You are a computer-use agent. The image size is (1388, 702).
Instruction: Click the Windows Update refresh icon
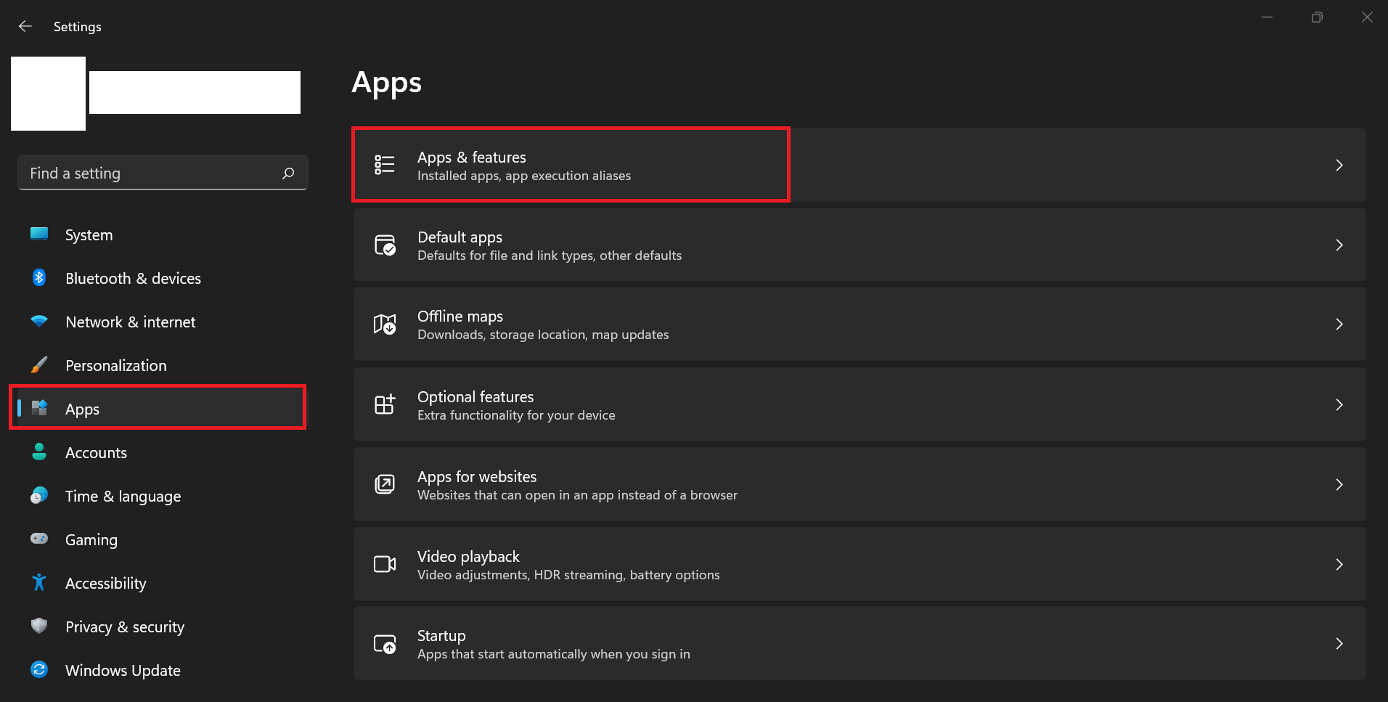(39, 669)
